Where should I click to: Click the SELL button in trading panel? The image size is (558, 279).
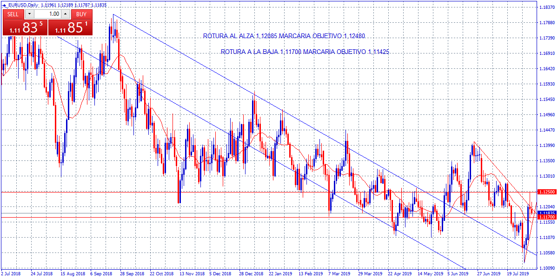point(13,14)
